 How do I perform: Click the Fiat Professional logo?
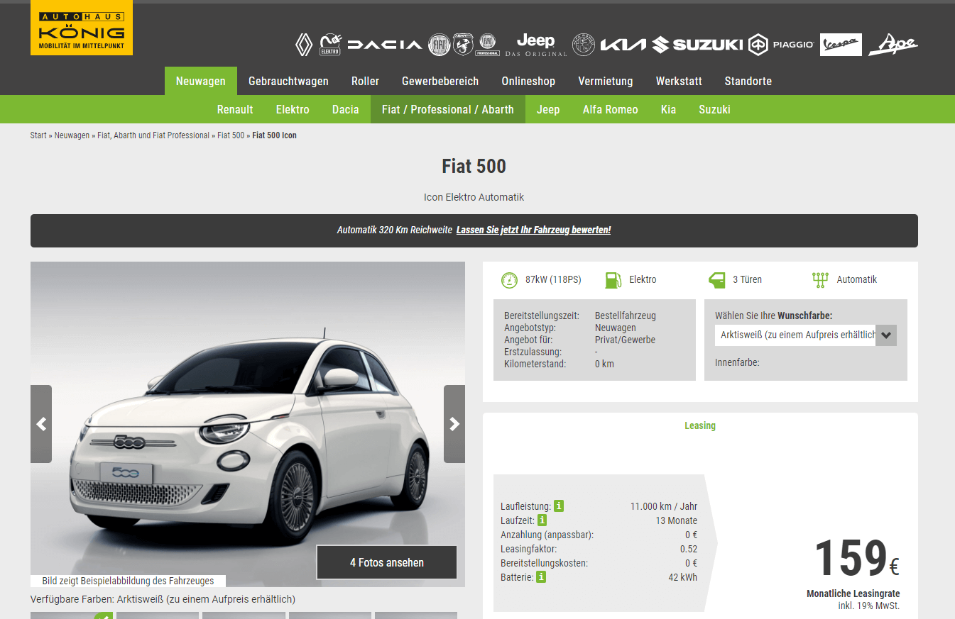click(487, 45)
